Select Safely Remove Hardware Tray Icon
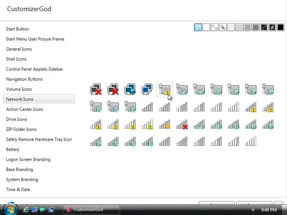Image resolution: width=287 pixels, height=215 pixels. point(39,139)
